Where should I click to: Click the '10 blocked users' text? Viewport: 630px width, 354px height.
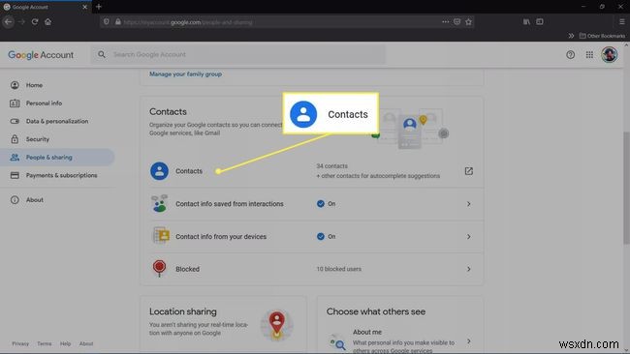[338, 269]
